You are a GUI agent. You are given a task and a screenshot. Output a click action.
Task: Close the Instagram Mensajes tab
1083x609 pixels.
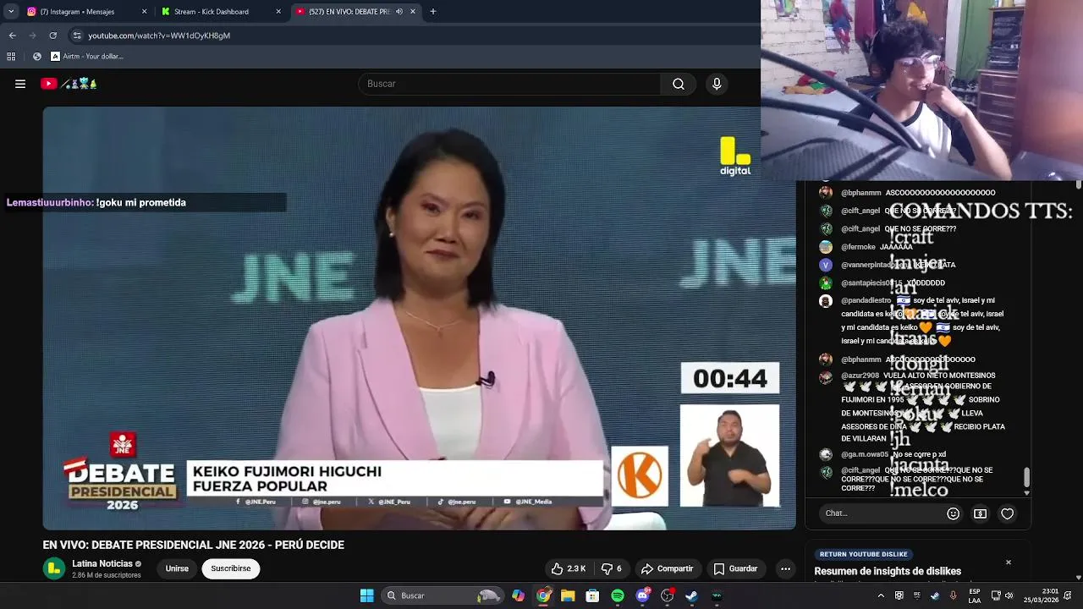144,12
